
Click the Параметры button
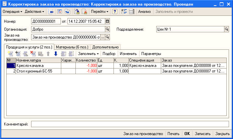click(x=151, y=54)
